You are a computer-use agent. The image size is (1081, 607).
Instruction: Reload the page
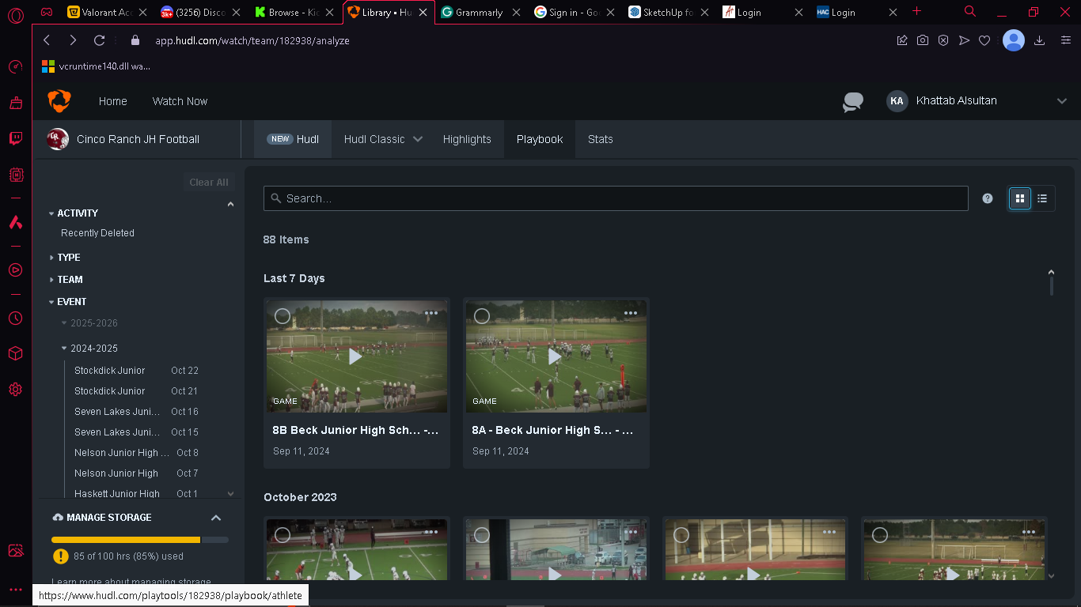[x=99, y=40]
